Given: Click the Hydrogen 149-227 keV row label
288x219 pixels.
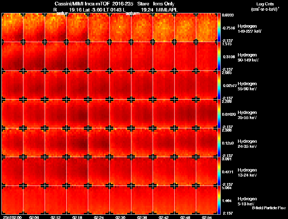Looking at the screenshot, I should [x=249, y=29].
